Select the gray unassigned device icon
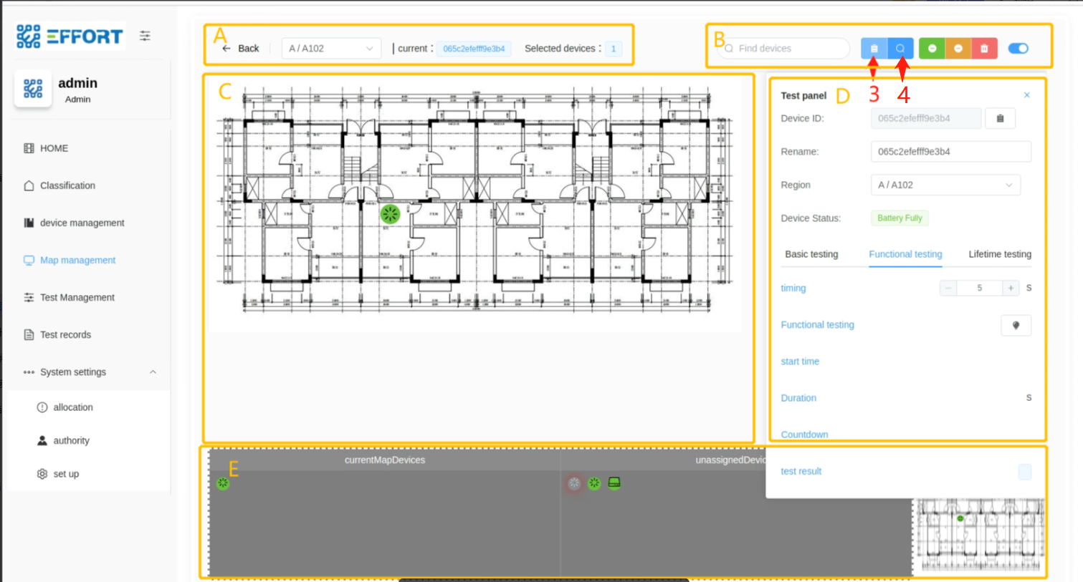 point(574,484)
